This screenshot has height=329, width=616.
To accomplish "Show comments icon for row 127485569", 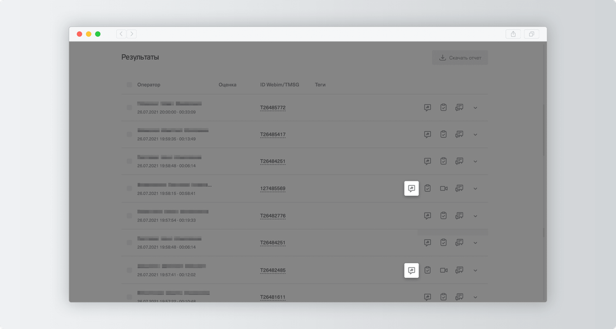I will click(459, 188).
